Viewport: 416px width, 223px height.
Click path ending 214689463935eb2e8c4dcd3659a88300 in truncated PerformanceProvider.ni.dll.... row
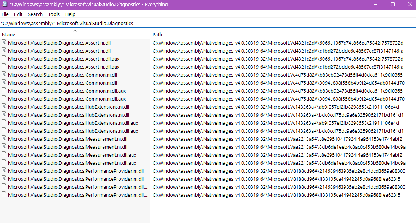point(279,187)
